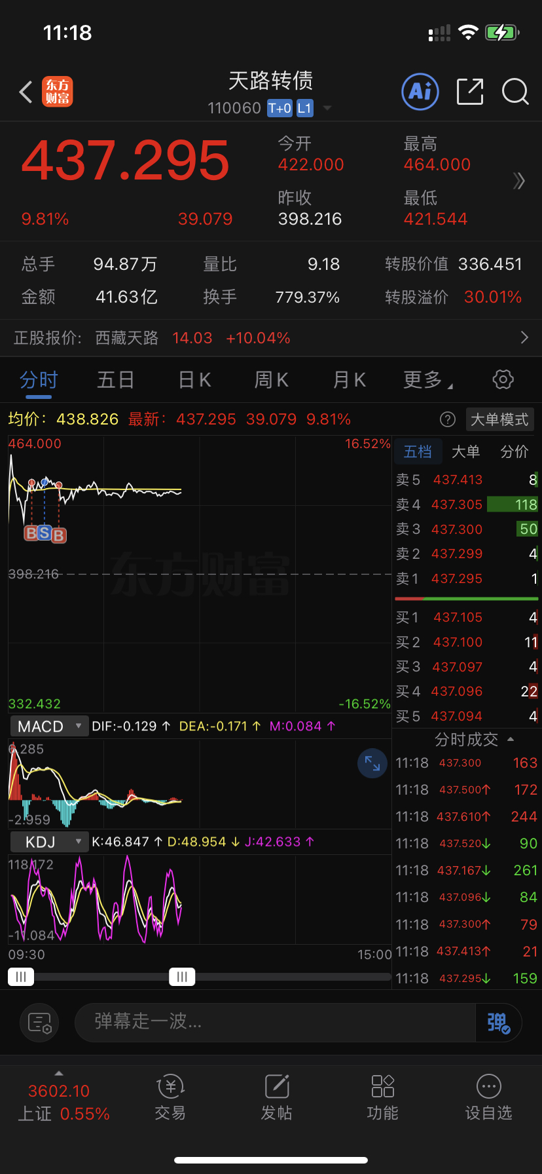Tap 卖5 price 437.413
Viewport: 542px width, 1174px height.
point(458,480)
